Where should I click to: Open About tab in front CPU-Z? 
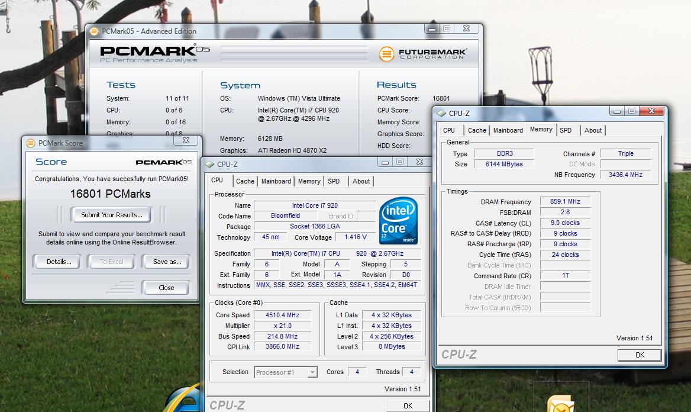click(x=361, y=181)
